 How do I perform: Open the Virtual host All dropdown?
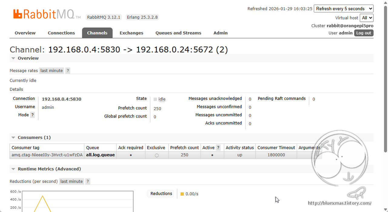pos(366,18)
